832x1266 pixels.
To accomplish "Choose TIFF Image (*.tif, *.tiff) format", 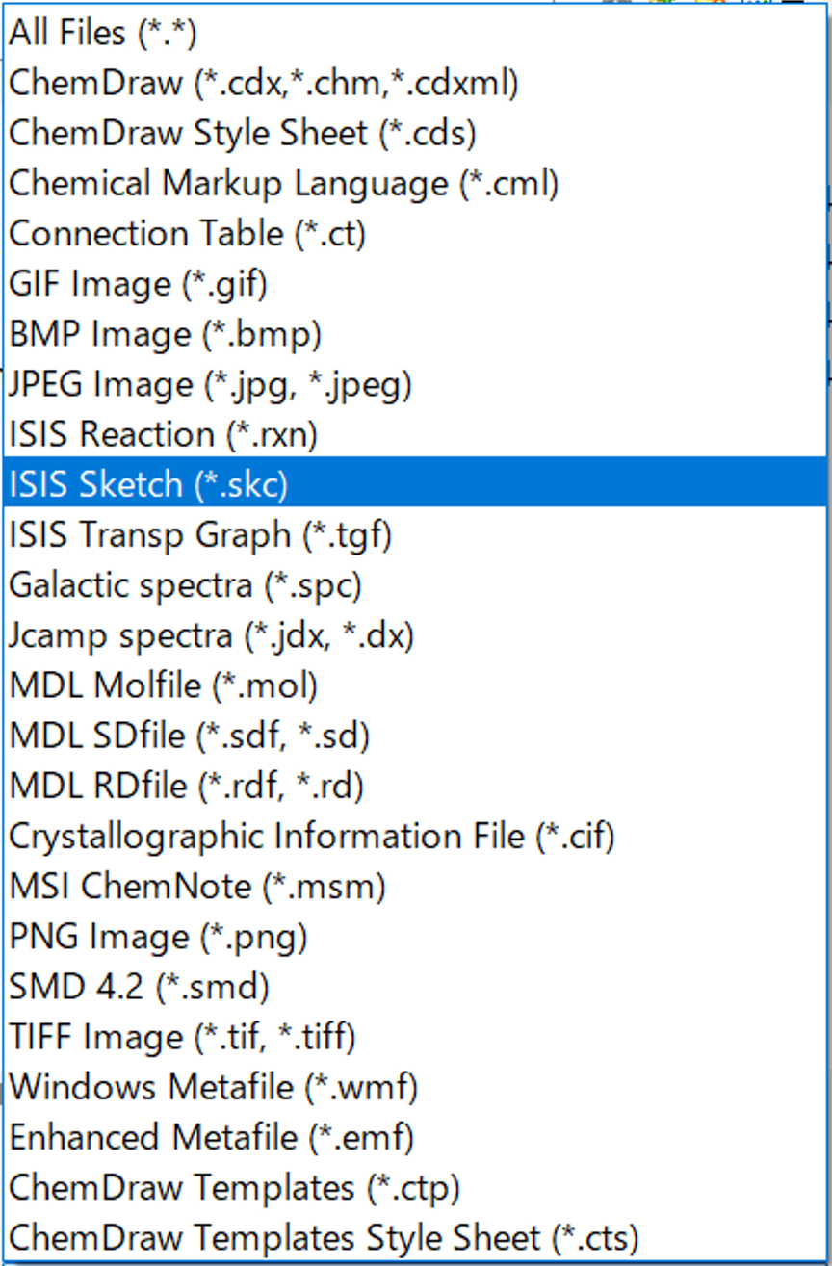I will pyautogui.click(x=183, y=1037).
